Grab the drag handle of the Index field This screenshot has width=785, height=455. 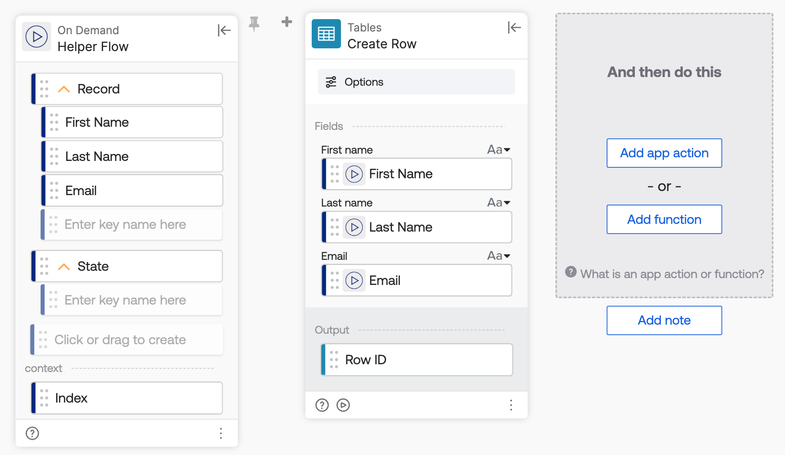point(44,398)
